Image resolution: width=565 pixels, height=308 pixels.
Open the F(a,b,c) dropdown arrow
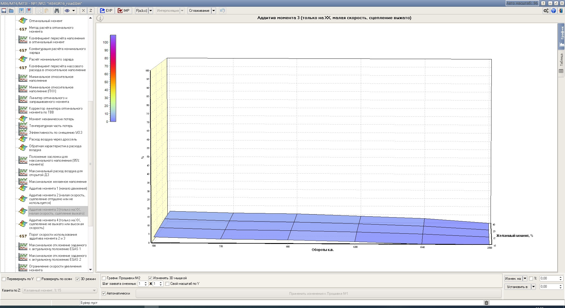pyautogui.click(x=151, y=11)
